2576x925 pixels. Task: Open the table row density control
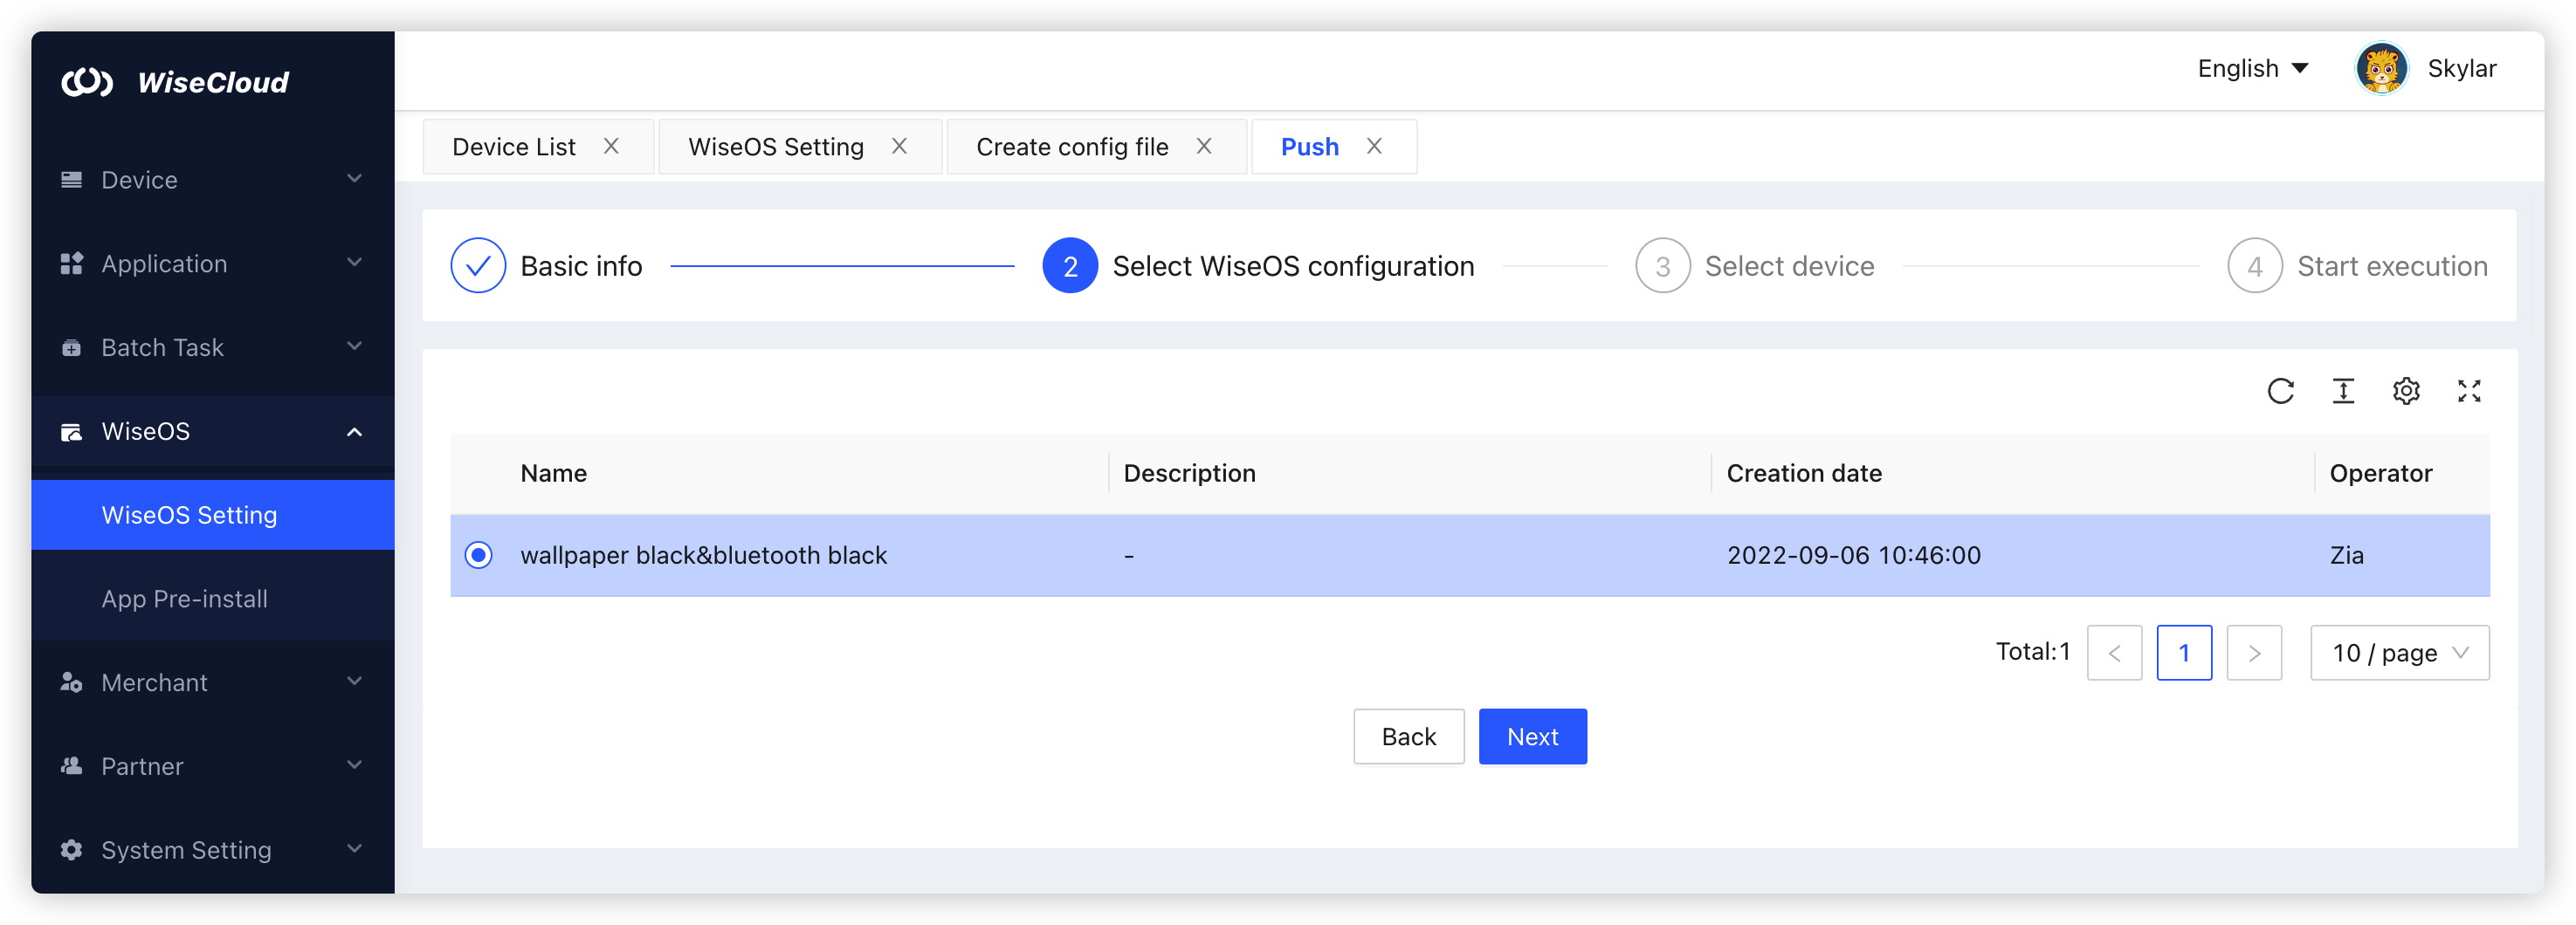pyautogui.click(x=2344, y=391)
